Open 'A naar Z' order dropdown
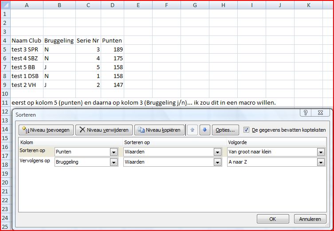This screenshot has width=334, height=231. click(x=321, y=162)
